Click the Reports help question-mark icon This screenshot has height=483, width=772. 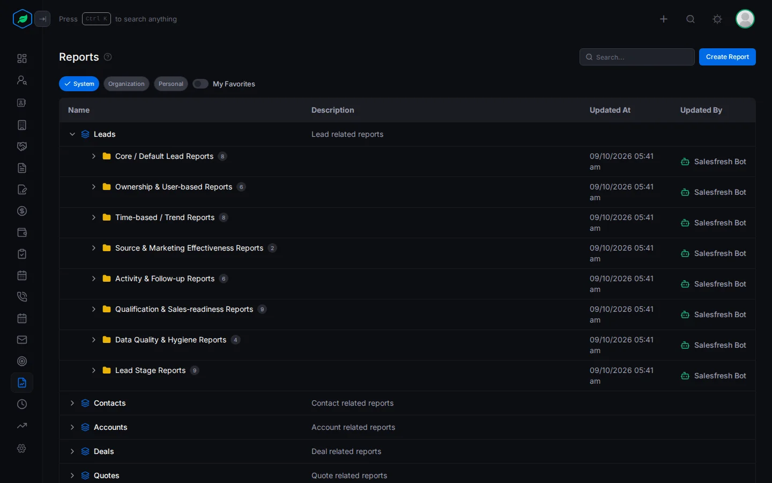108,57
